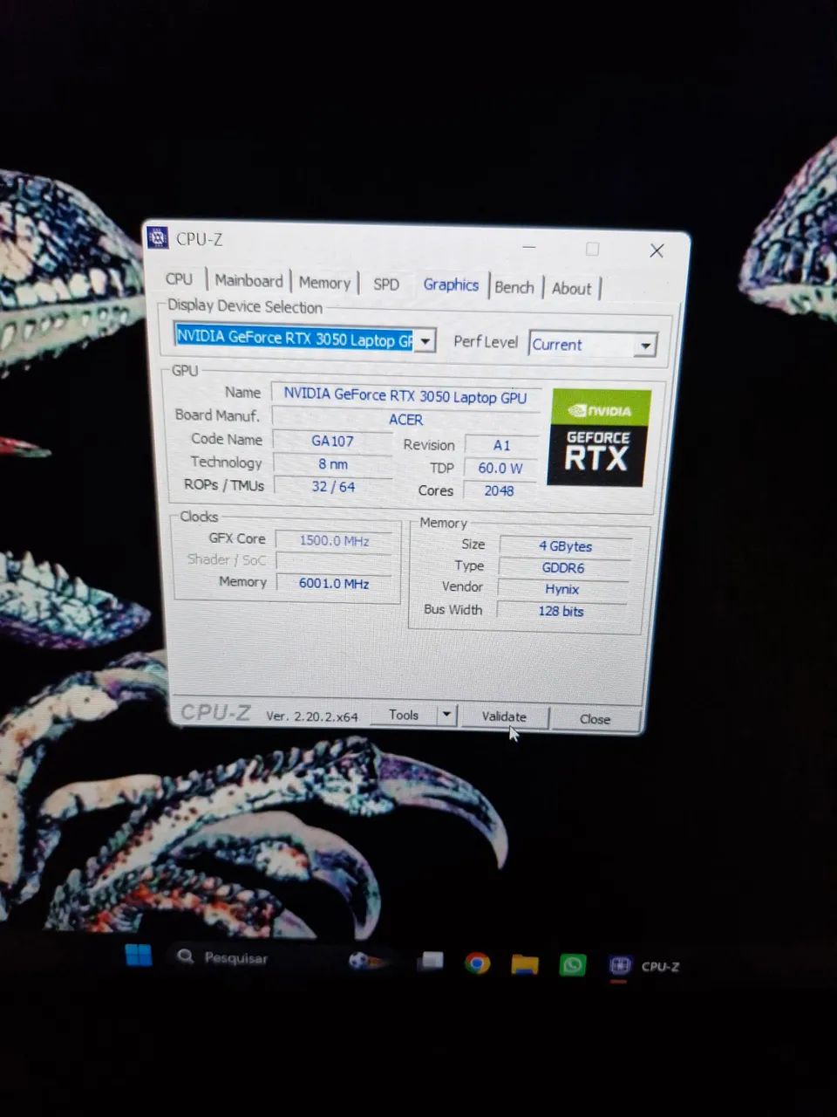Viewport: 837px width, 1117px height.
Task: Open WhatsApp from the taskbar
Action: coord(572,965)
